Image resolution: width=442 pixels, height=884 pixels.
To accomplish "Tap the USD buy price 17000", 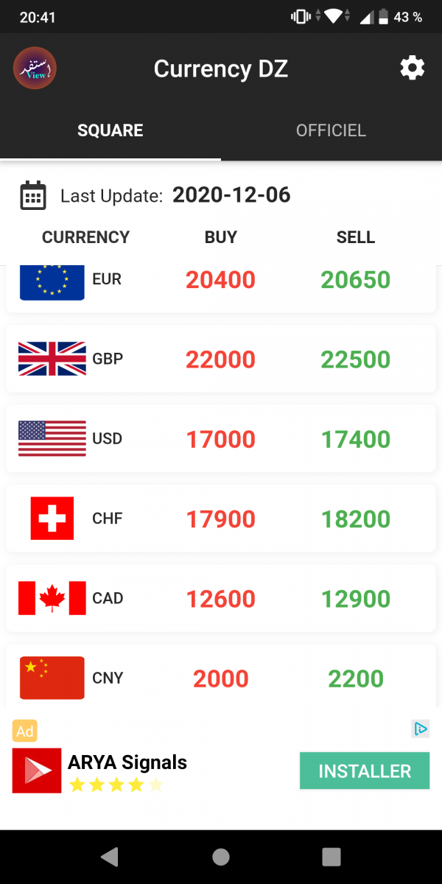I will pos(220,439).
